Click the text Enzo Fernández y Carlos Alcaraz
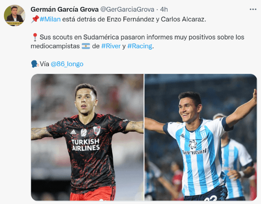Screen dimensions: 261x204 (157, 19)
